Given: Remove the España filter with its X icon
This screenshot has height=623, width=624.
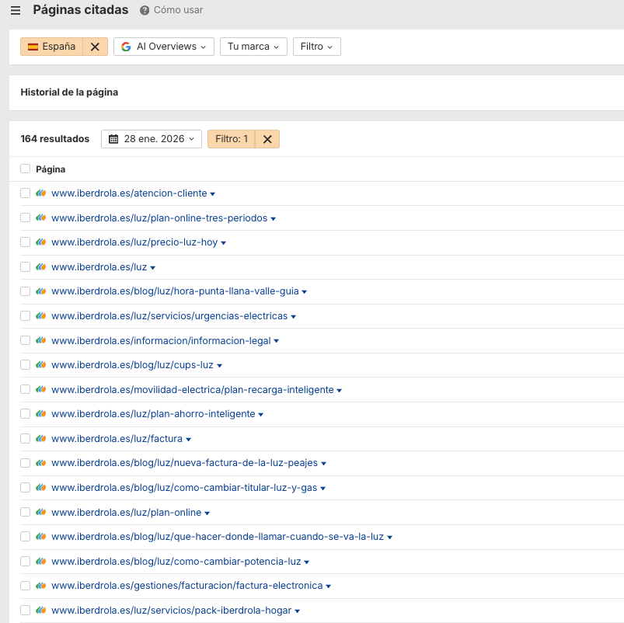Looking at the screenshot, I should 94,47.
